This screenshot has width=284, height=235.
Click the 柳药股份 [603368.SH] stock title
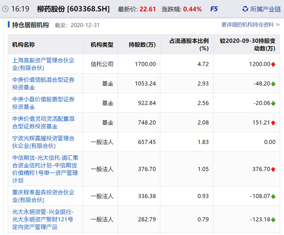[x=73, y=9]
